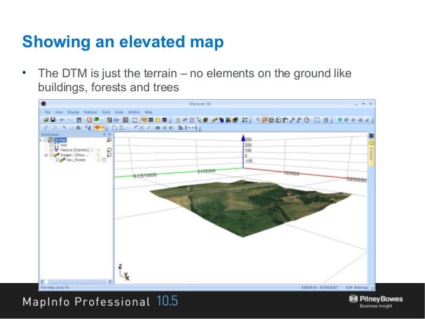
Task: Toggle the Images 1 layer checkbox
Action: [x=51, y=155]
